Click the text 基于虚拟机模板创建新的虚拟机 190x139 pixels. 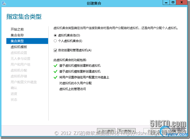[80, 66]
